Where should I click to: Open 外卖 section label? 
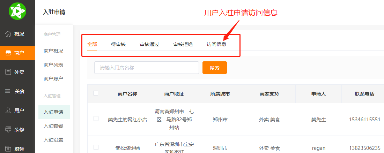pyautogui.click(x=19, y=72)
